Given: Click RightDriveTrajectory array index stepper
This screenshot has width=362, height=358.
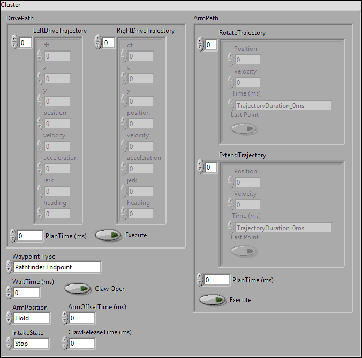Looking at the screenshot, I should pyautogui.click(x=98, y=42).
